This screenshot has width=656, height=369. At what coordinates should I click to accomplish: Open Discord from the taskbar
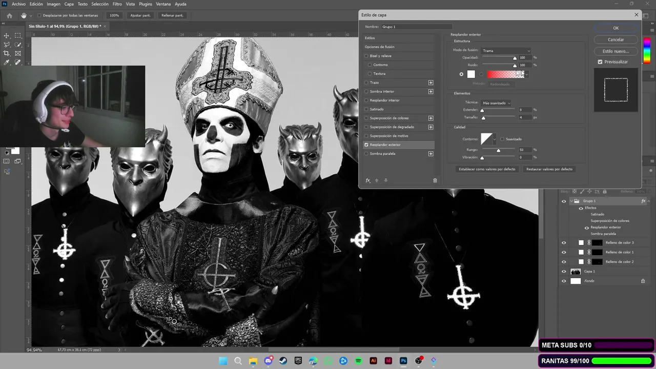tap(268, 361)
